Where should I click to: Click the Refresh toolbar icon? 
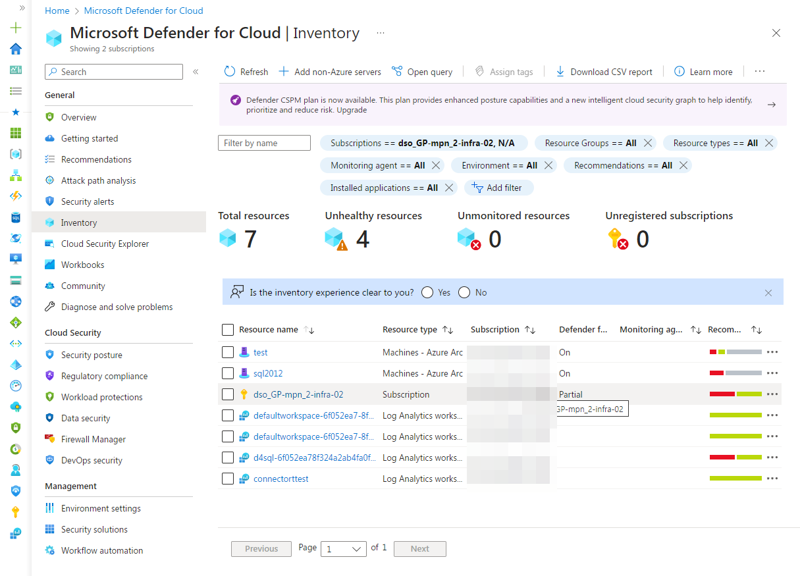tap(230, 72)
